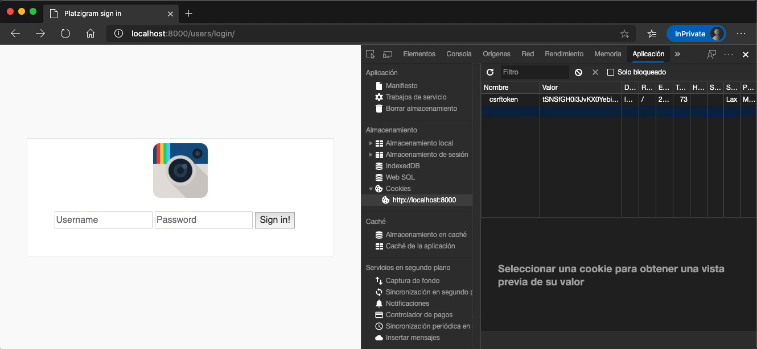This screenshot has width=757, height=349.
Task: Switch to the Consola tab
Action: tap(459, 54)
